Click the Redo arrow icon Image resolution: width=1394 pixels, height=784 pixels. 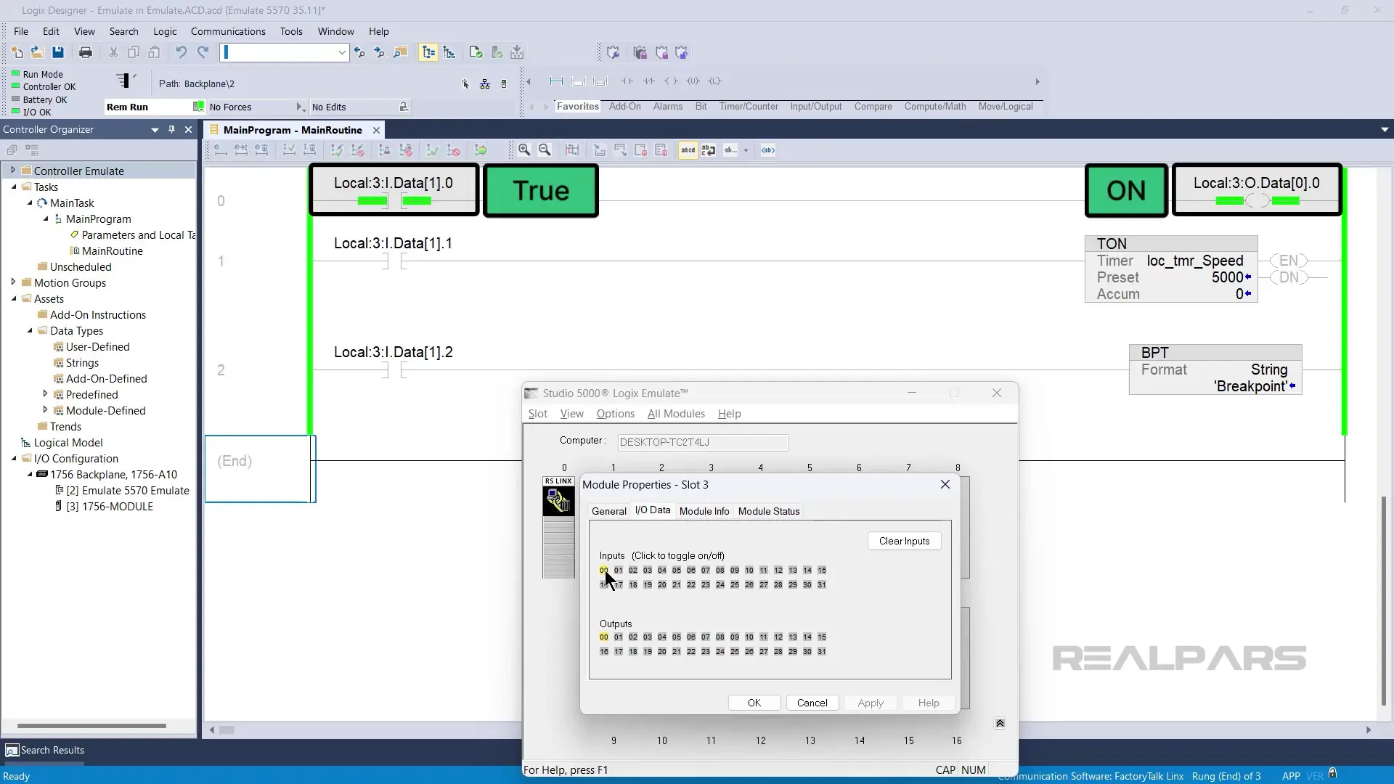pos(203,52)
